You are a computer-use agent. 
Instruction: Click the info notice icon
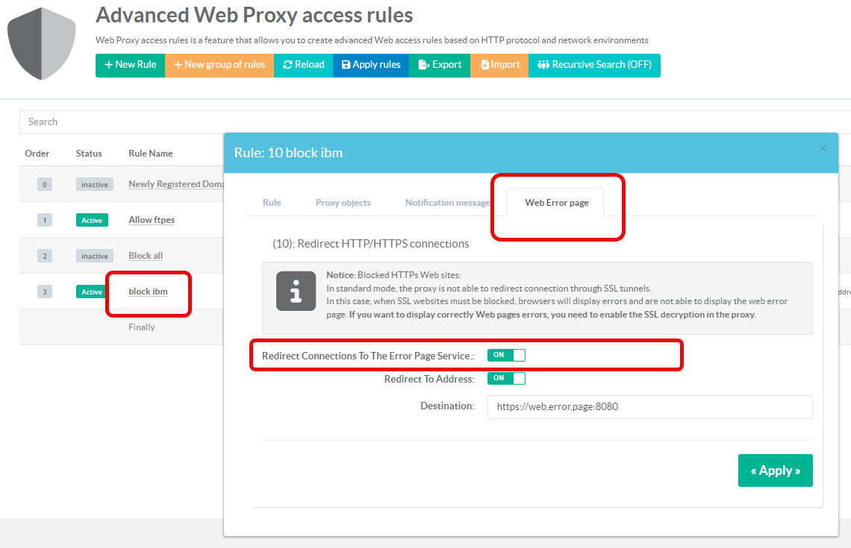coord(296,291)
